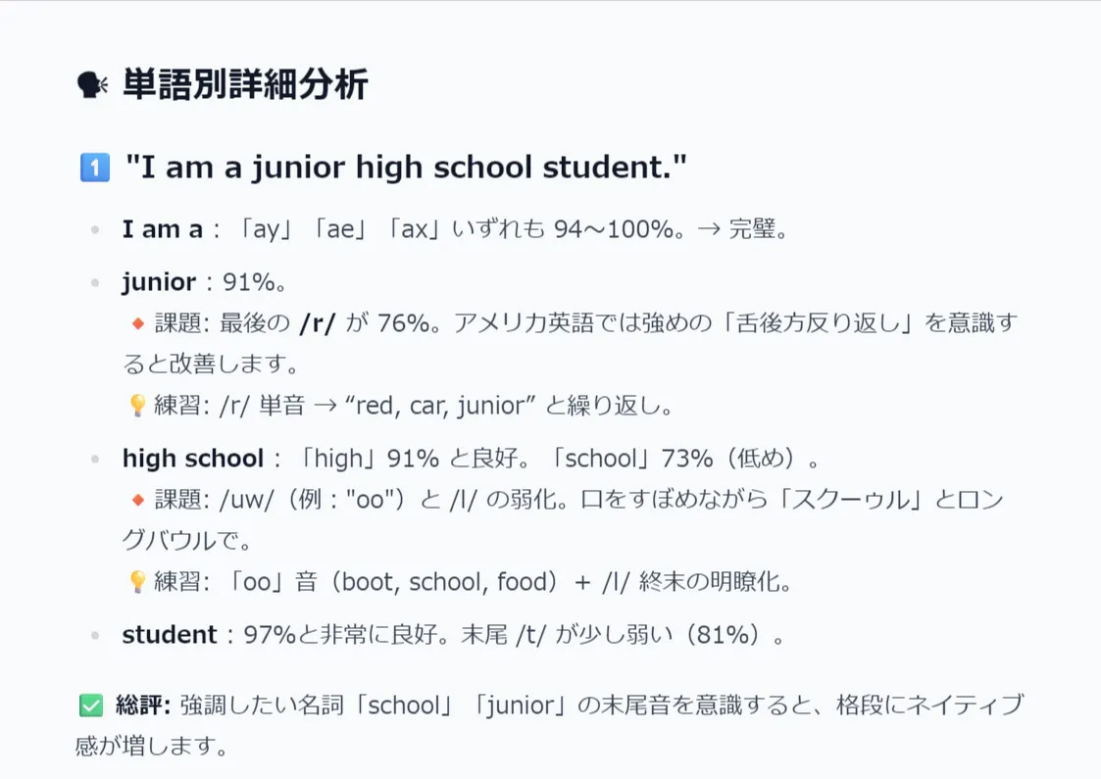The height and width of the screenshot is (779, 1101).
Task: Select the bullet point beside bold "student"
Action: tap(95, 635)
